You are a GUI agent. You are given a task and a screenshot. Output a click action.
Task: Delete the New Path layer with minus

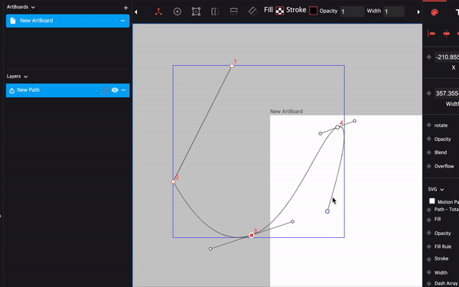click(123, 90)
